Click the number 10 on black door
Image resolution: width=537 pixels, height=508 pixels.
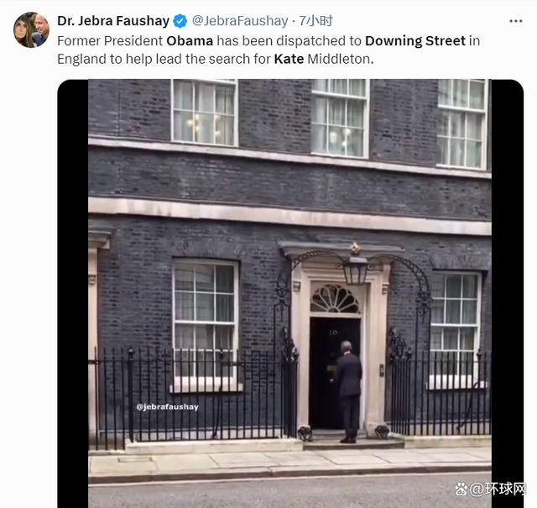click(x=333, y=333)
